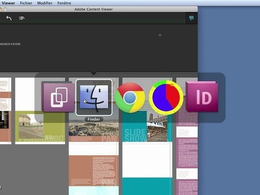The width and height of the screenshot is (260, 195).
Task: Switch to Adobe InDesign app icon
Action: pyautogui.click(x=202, y=96)
